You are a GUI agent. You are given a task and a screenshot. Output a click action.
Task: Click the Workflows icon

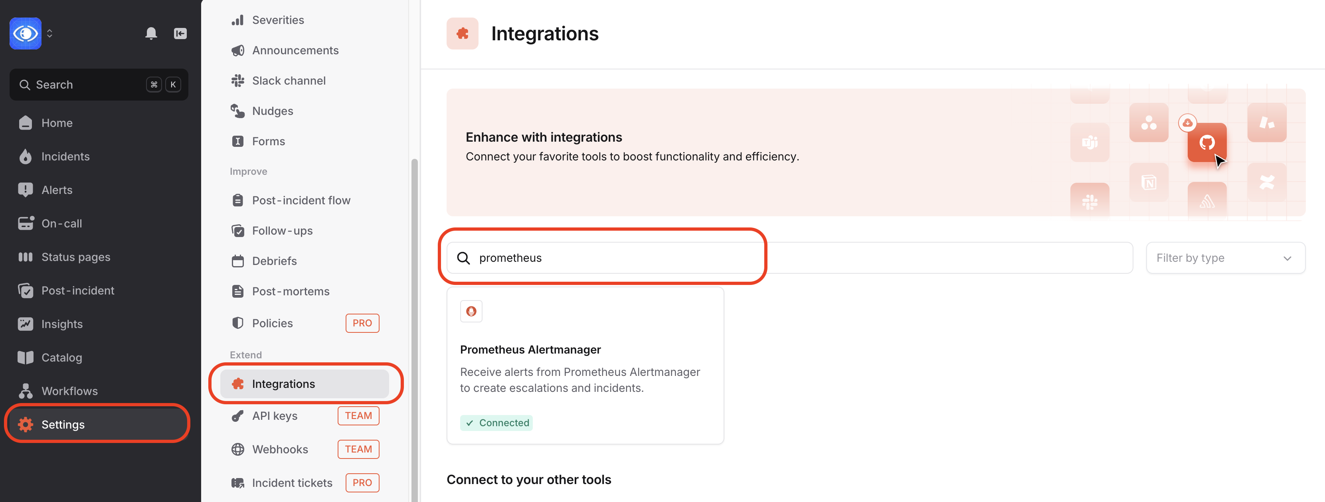tap(25, 391)
